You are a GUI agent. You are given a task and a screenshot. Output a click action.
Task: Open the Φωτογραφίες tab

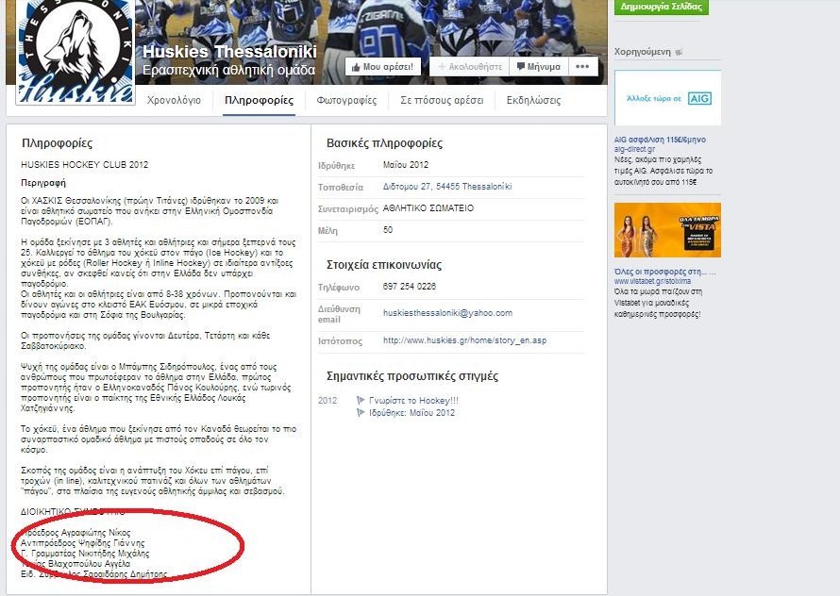(346, 100)
